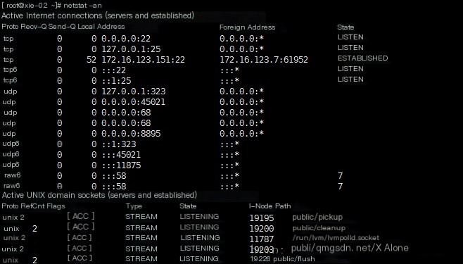Image resolution: width=463 pixels, height=264 pixels.
Task: Click the 127.0.0.1:25 local address
Action: [131, 49]
